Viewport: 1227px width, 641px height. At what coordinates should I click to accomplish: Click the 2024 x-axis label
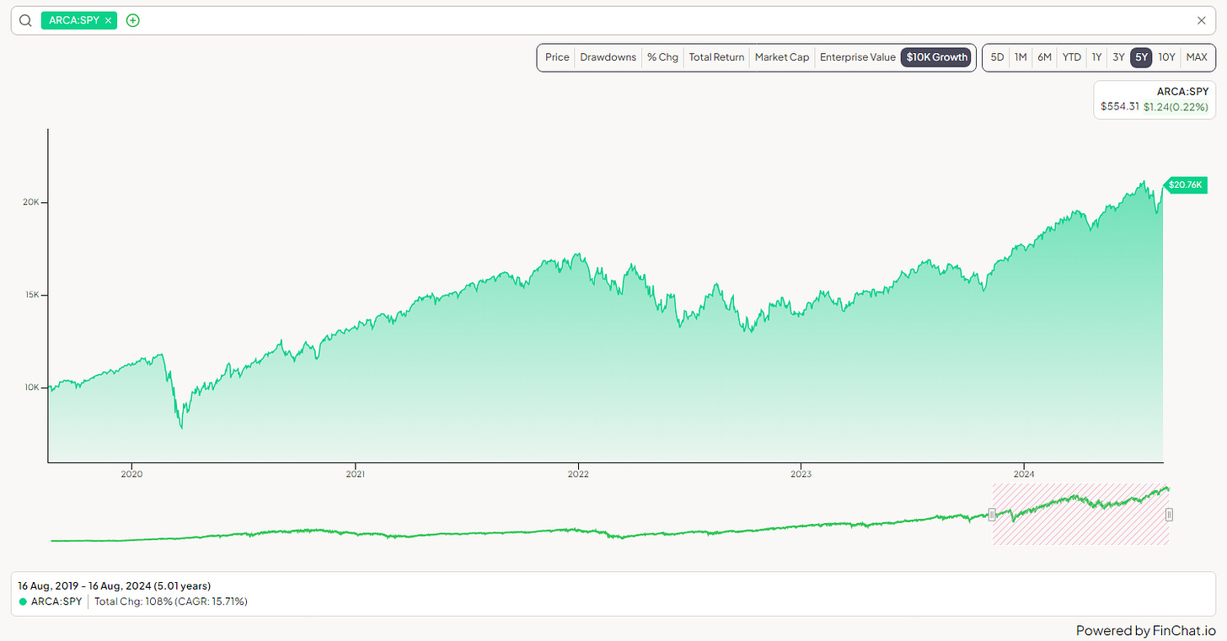pyautogui.click(x=1024, y=474)
